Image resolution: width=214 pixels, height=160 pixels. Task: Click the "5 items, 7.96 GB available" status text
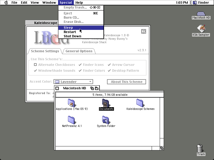[x=110, y=95]
